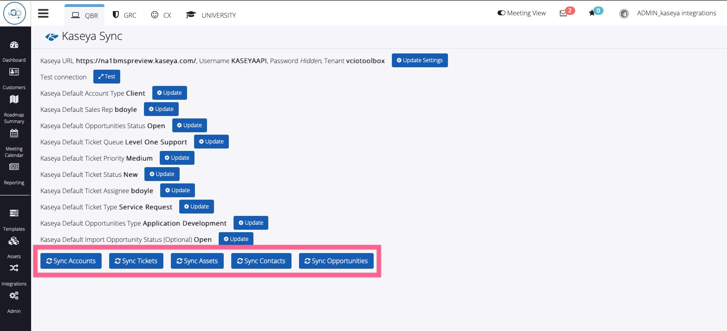This screenshot has width=727, height=331.
Task: Click the Level One Support value
Action: [x=156, y=142]
